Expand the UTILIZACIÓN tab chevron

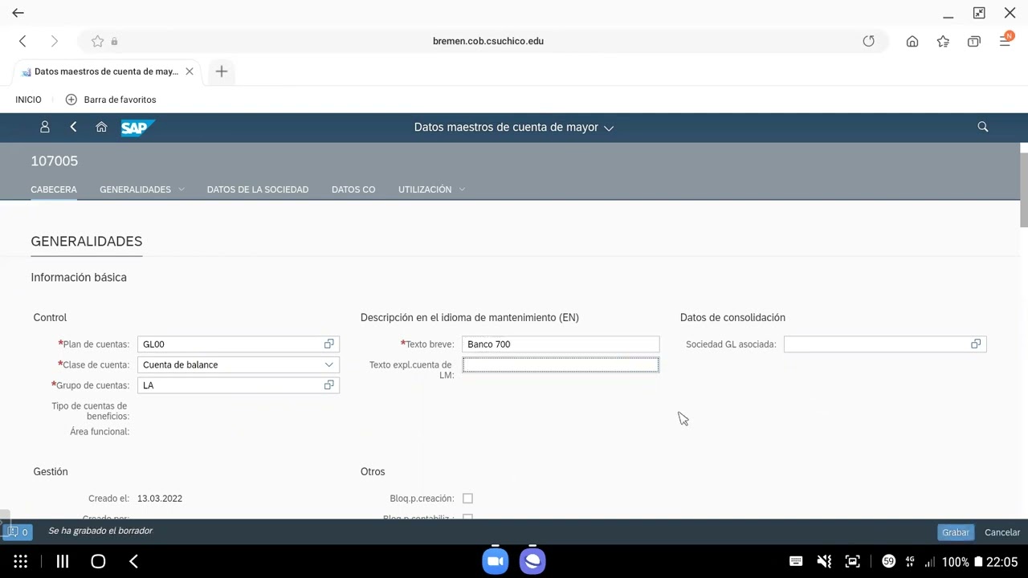pos(462,189)
